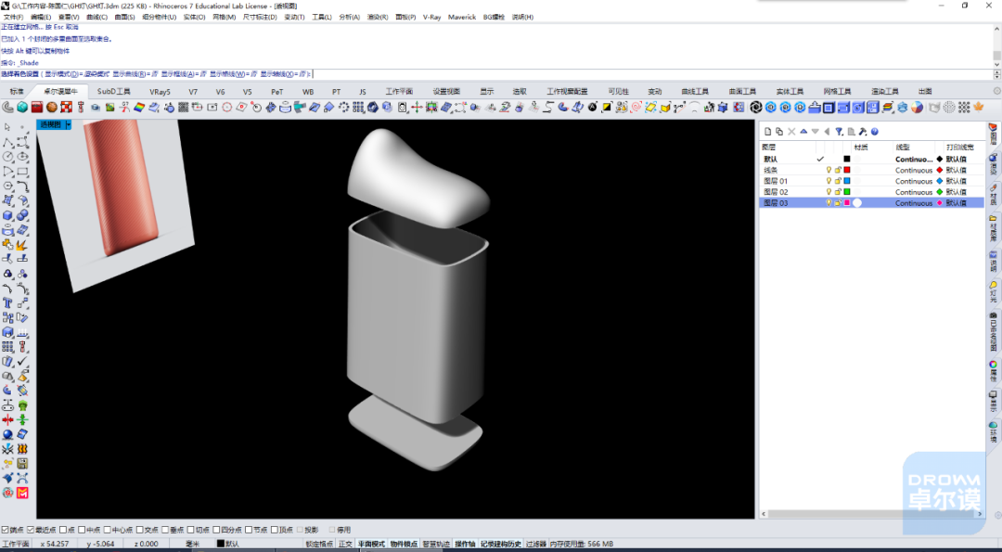Click the black aperture circle icon in toolbar
1002x552 pixels.
tap(756, 108)
